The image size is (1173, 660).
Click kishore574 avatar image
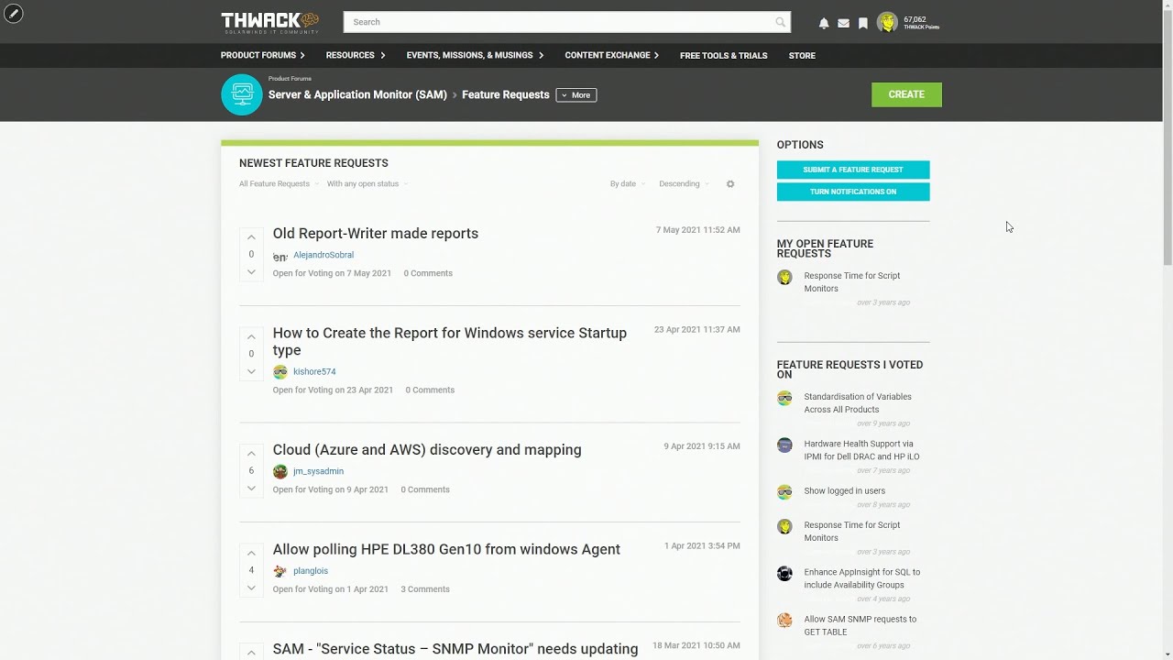(x=280, y=372)
